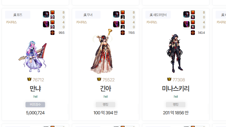This screenshot has height=127, width=226.
Task: Select the 眞 뮤즈 class tag
Action: pos(18,15)
